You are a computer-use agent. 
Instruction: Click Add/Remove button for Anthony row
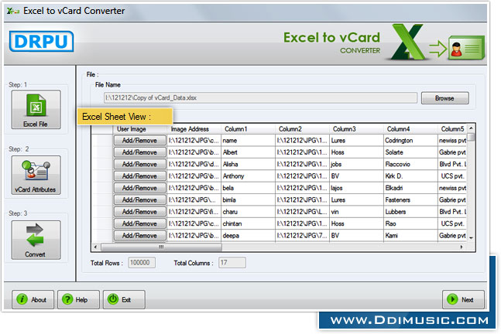click(x=139, y=176)
